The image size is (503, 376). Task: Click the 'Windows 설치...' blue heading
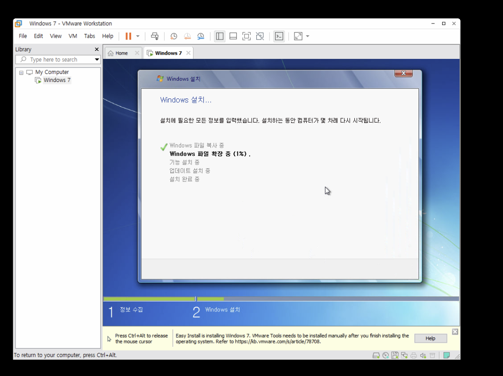pyautogui.click(x=186, y=100)
